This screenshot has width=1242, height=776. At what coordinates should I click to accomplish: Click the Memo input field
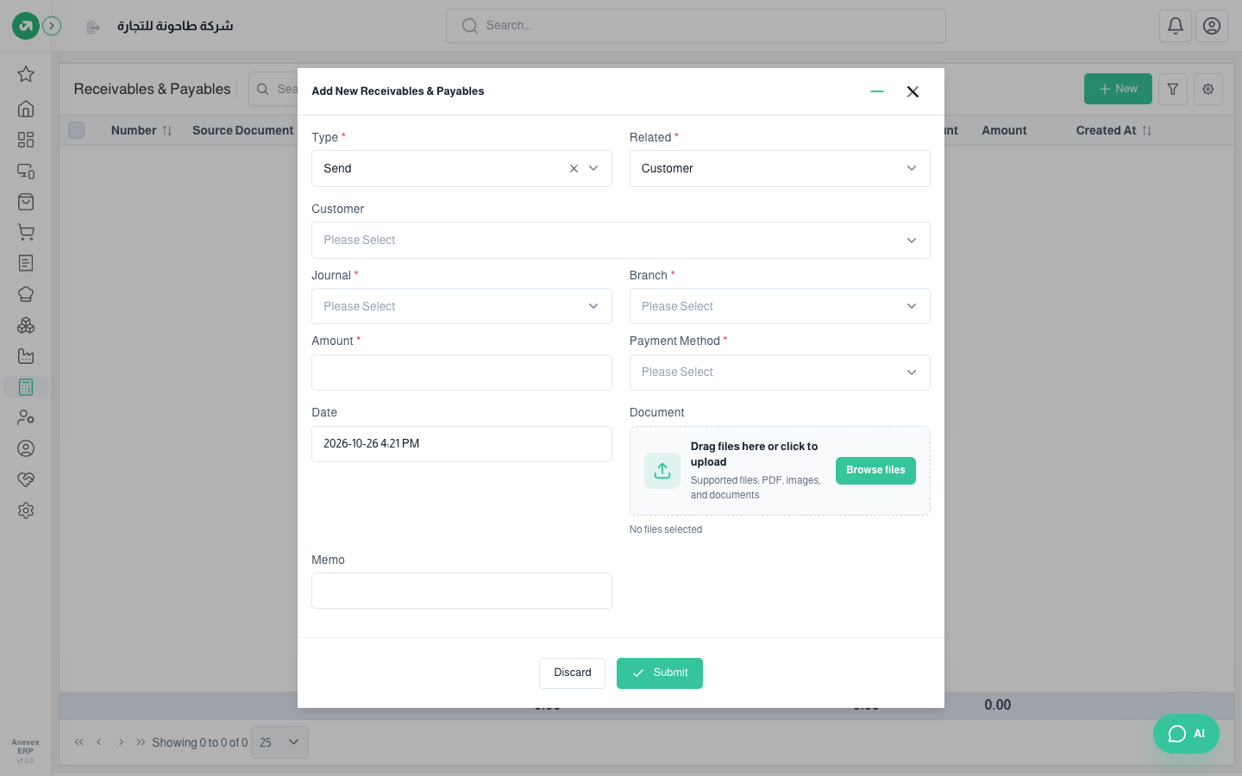pos(461,591)
